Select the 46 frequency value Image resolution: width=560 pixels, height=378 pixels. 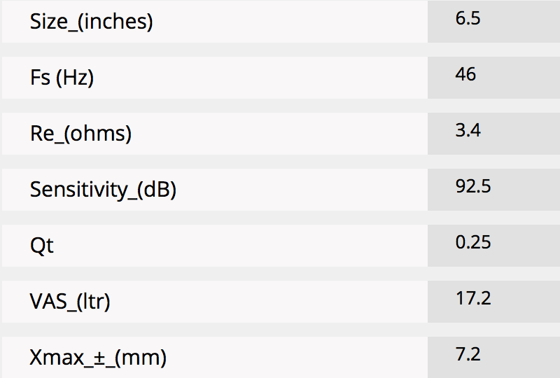[x=465, y=74]
